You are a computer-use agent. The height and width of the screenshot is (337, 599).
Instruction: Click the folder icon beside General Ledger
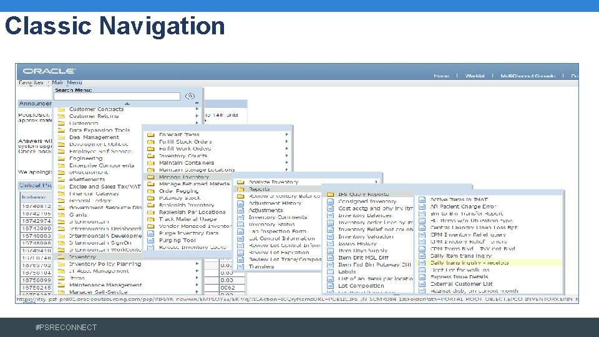pos(61,200)
